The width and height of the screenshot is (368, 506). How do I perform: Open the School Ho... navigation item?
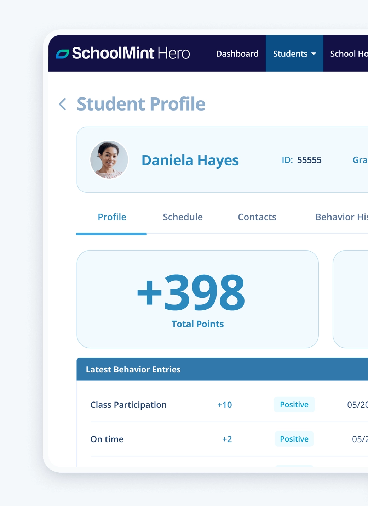point(349,54)
